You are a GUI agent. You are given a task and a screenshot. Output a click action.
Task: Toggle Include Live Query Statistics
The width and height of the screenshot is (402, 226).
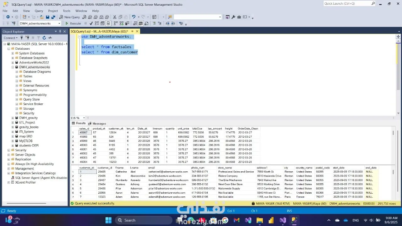(122, 23)
